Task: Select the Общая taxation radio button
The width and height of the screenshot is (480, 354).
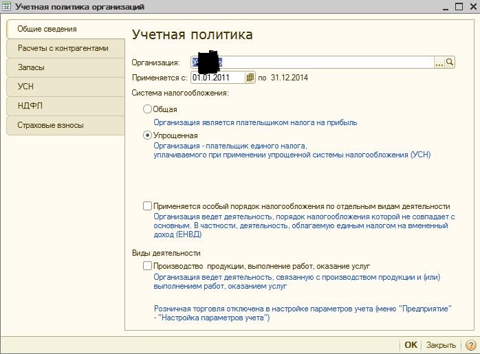Action: click(x=147, y=109)
